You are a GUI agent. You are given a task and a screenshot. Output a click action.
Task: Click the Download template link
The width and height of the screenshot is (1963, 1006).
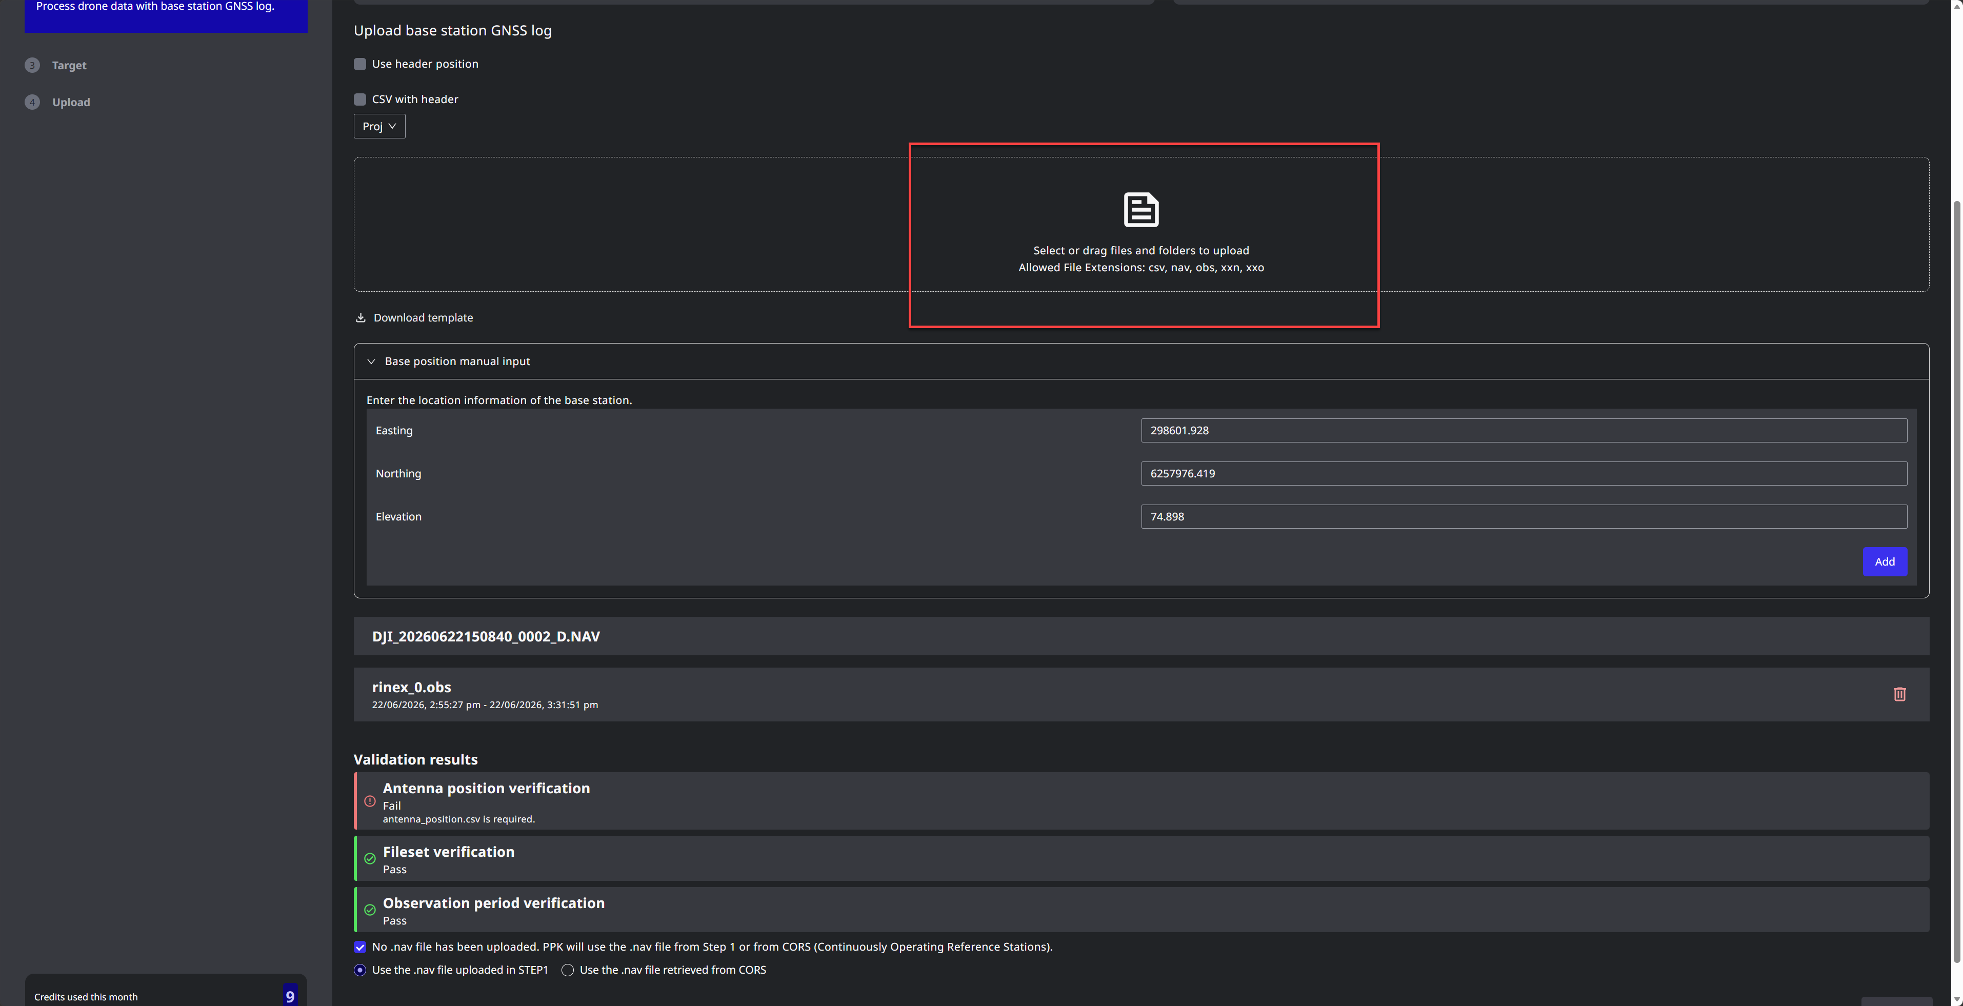tap(423, 318)
